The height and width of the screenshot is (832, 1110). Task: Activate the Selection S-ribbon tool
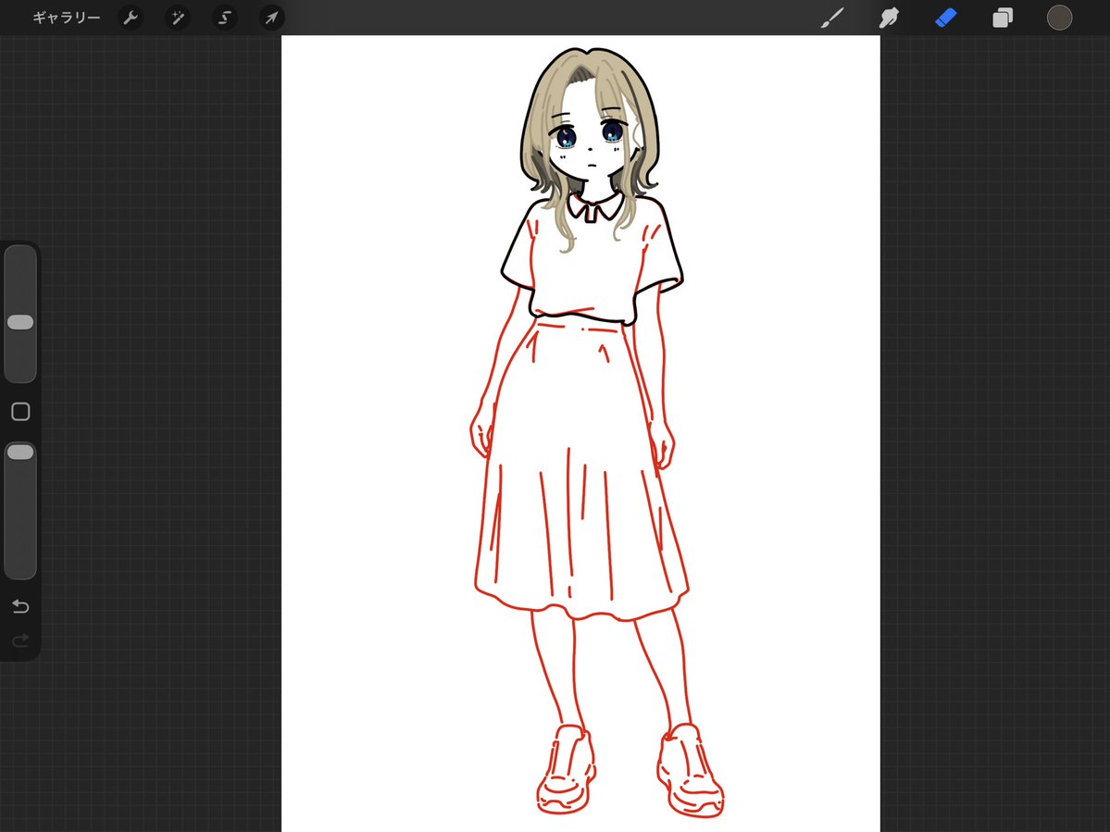point(225,18)
